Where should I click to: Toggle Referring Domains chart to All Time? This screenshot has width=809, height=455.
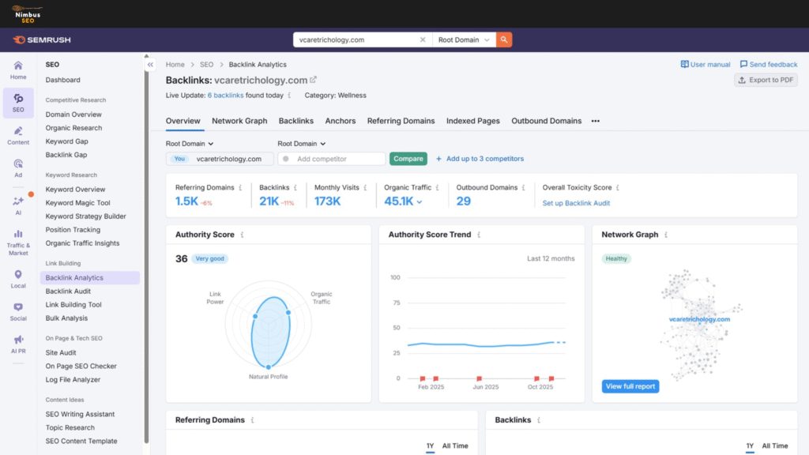pyautogui.click(x=455, y=446)
